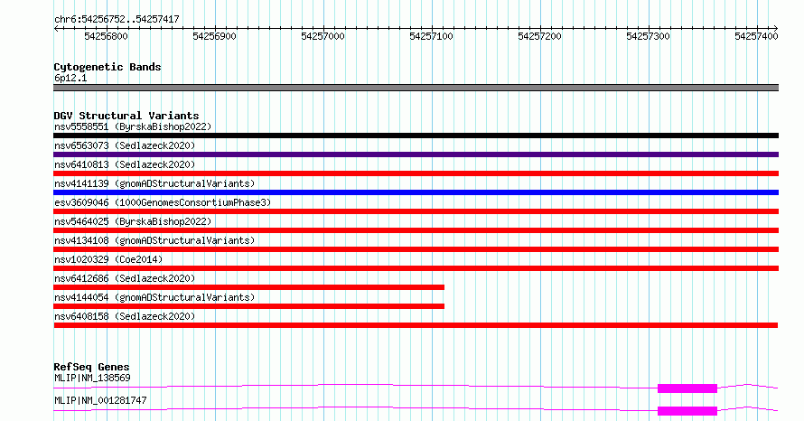Open the nsv6563073 Sedlazeck2020 label

125,145
